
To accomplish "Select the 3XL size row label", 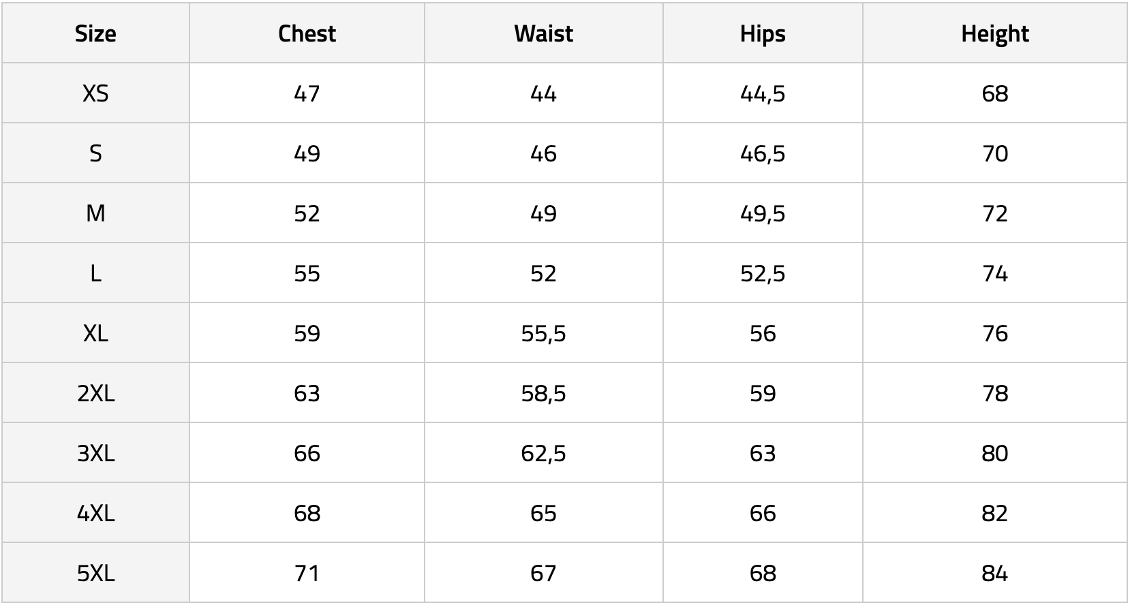I will click(95, 453).
